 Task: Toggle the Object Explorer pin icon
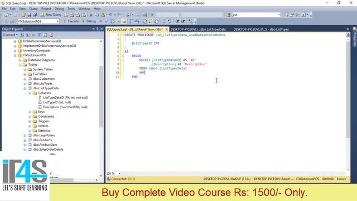[x=98, y=29]
